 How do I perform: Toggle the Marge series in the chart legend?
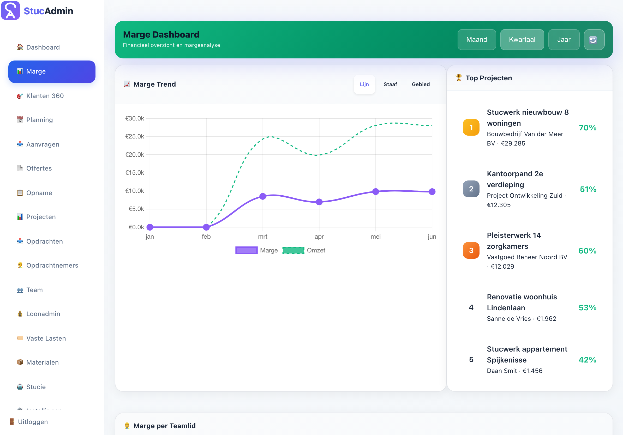(256, 250)
